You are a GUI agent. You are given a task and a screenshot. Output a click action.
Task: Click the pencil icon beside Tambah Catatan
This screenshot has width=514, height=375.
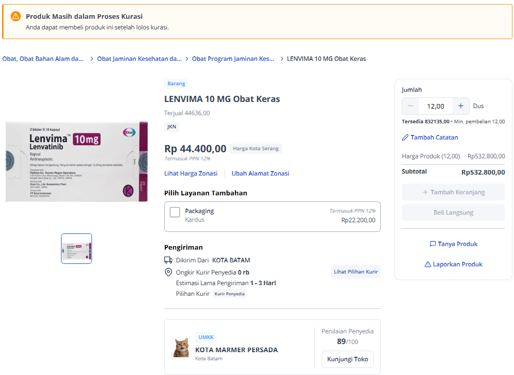point(405,138)
